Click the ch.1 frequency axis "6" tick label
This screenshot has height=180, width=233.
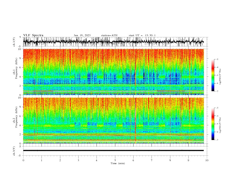coord(21,68)
